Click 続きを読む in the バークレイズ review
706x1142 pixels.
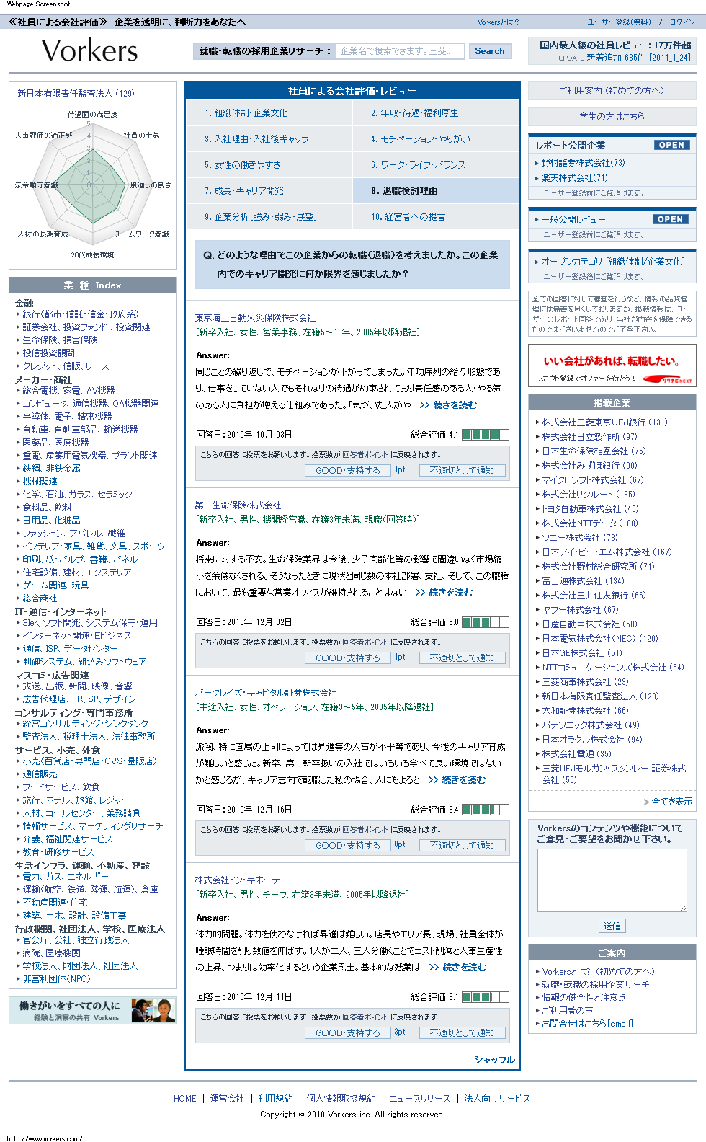[x=457, y=780]
